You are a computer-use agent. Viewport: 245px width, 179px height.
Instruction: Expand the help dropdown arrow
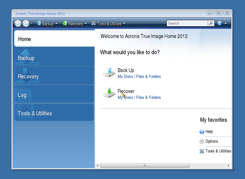225,23
